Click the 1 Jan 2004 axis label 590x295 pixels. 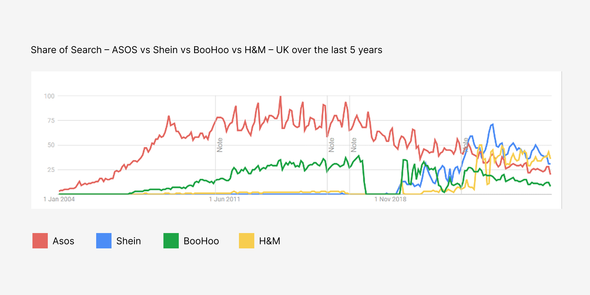tap(59, 199)
